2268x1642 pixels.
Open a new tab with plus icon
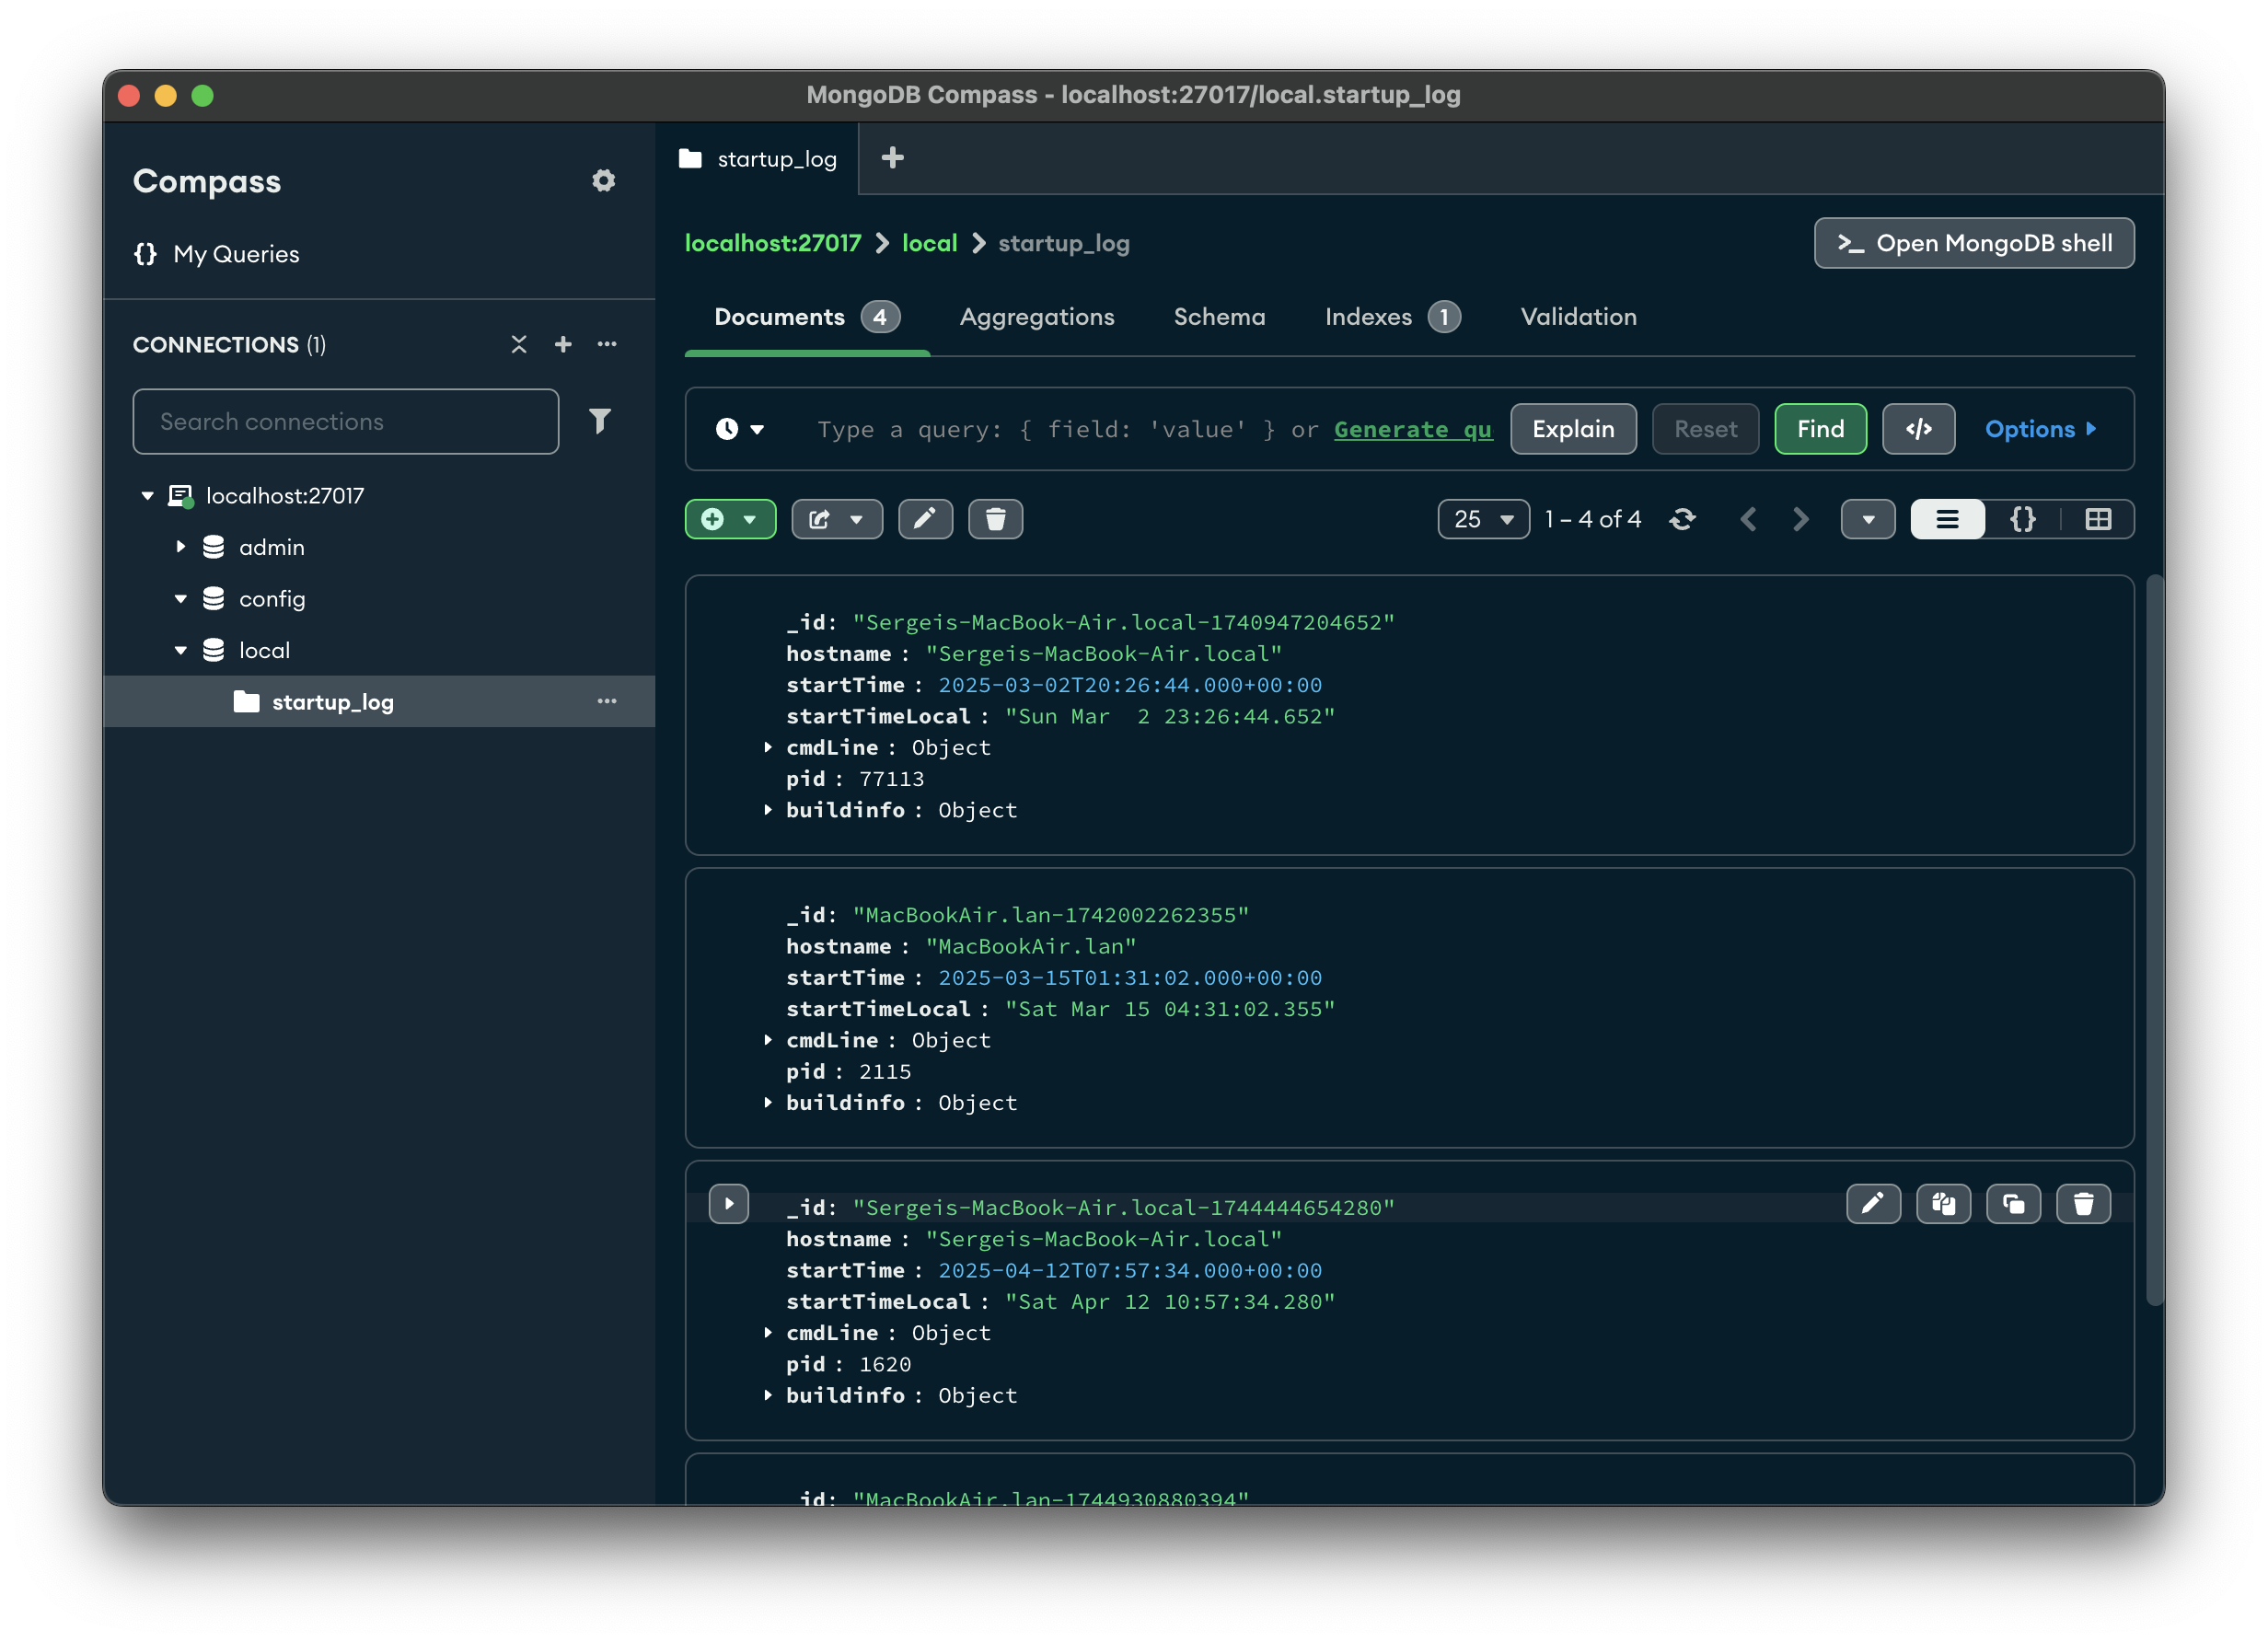(892, 158)
